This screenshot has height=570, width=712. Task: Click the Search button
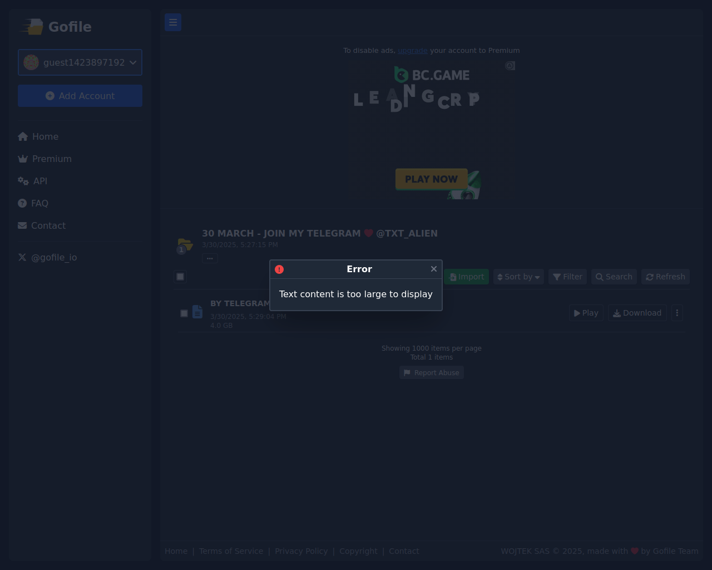[614, 277]
